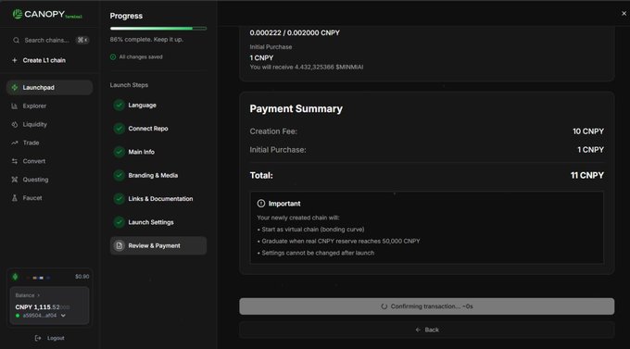This screenshot has width=630, height=349.
Task: Open the Faucet page
Action: click(x=32, y=198)
